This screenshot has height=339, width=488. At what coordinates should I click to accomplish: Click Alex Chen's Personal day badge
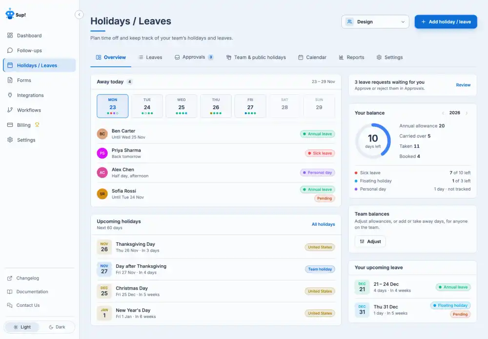click(x=318, y=172)
